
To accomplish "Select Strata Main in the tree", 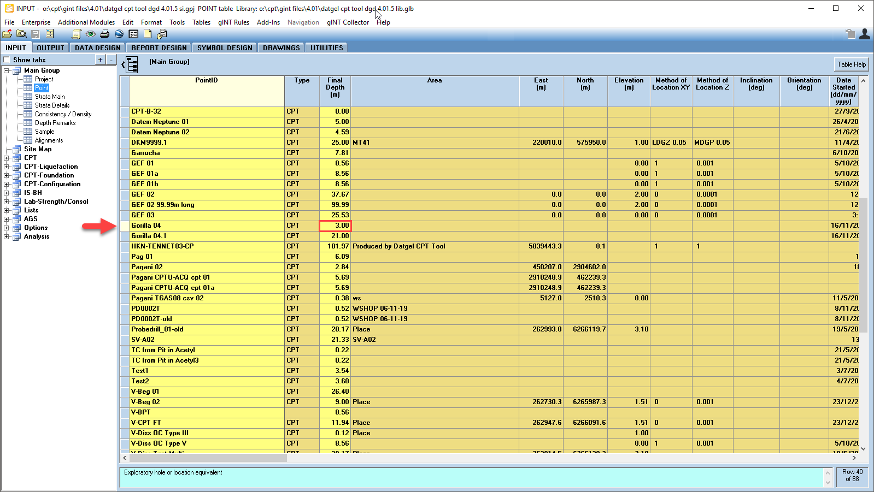I will coord(50,97).
